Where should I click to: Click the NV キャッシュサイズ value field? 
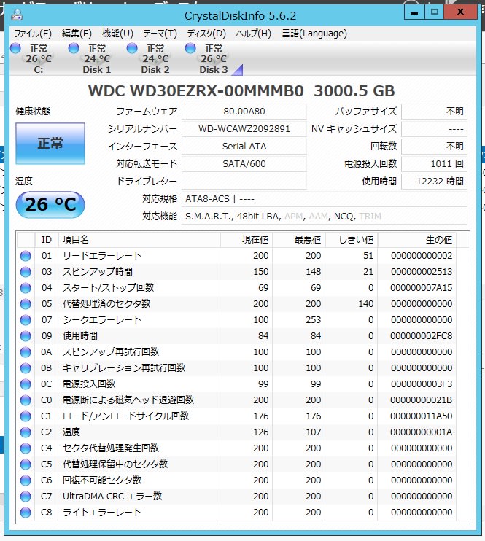434,129
